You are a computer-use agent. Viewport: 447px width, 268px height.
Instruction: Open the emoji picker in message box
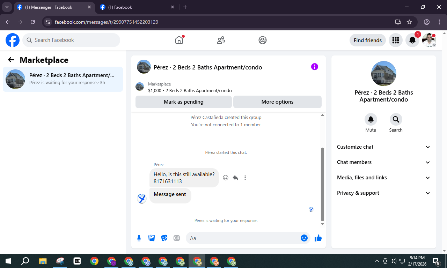304,238
